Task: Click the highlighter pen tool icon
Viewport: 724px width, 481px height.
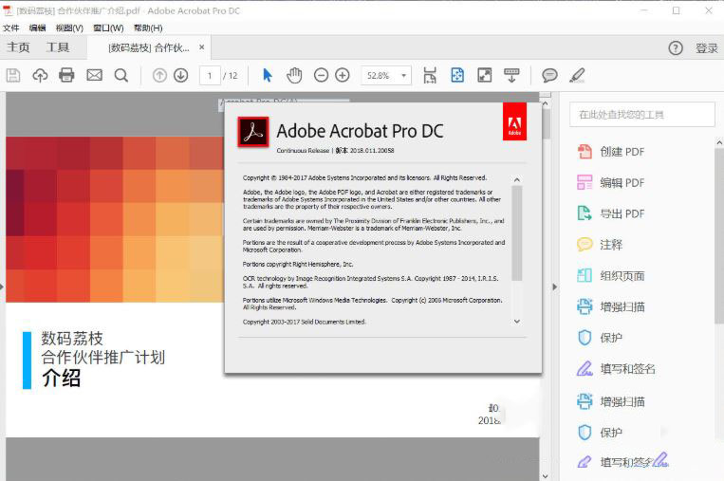Action: coord(577,75)
